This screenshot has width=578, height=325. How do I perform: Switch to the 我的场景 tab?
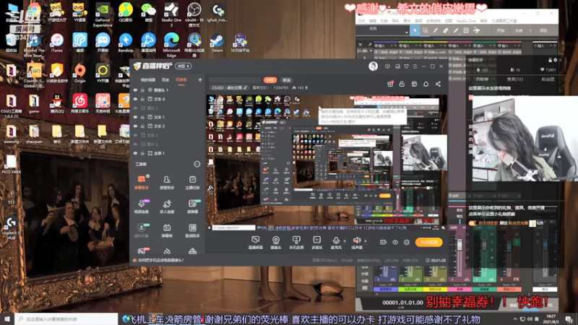point(148,79)
